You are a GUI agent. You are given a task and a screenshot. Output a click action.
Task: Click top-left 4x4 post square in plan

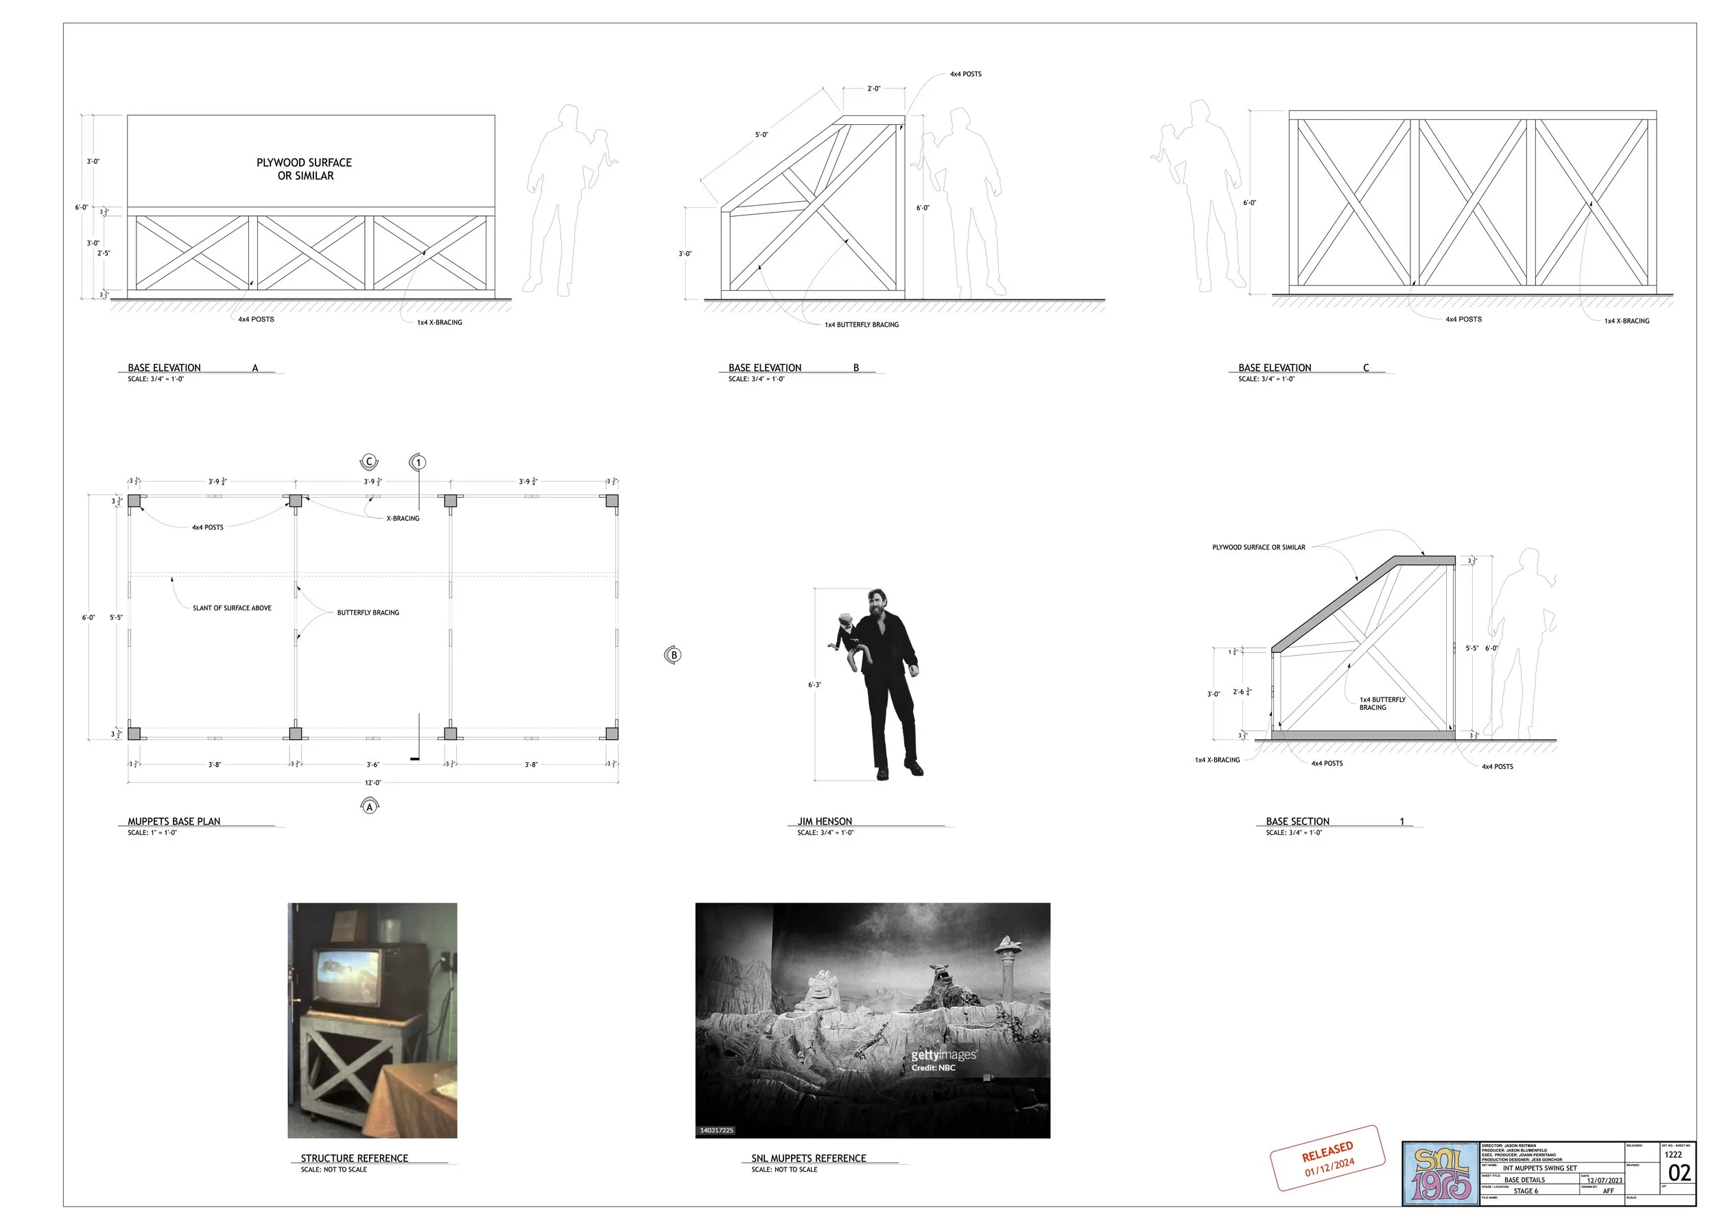pyautogui.click(x=134, y=501)
